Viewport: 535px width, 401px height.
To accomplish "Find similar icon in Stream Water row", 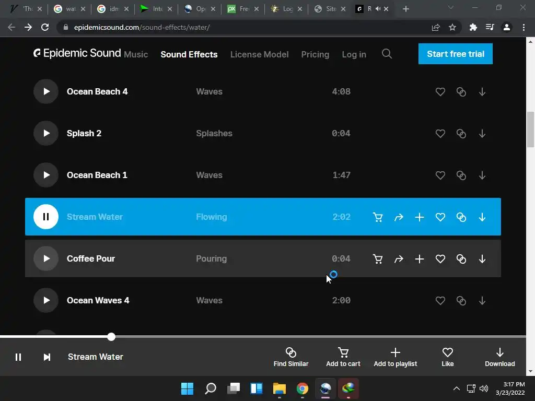I will coord(461,217).
